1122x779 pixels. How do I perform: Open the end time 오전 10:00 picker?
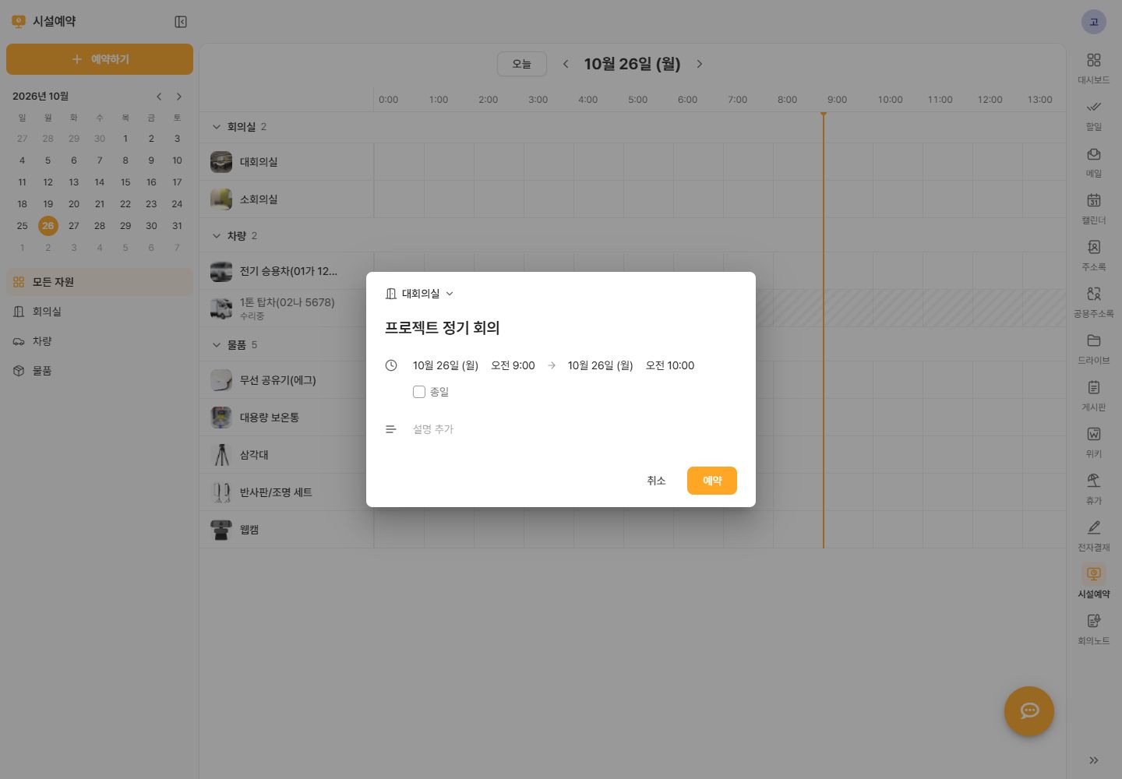pos(670,365)
